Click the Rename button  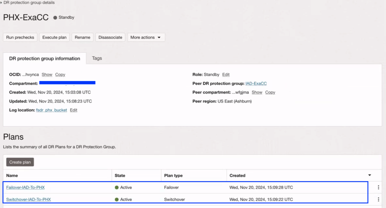pos(82,37)
